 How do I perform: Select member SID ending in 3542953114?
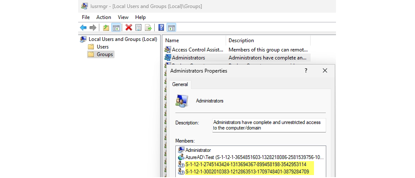pyautogui.click(x=246, y=165)
